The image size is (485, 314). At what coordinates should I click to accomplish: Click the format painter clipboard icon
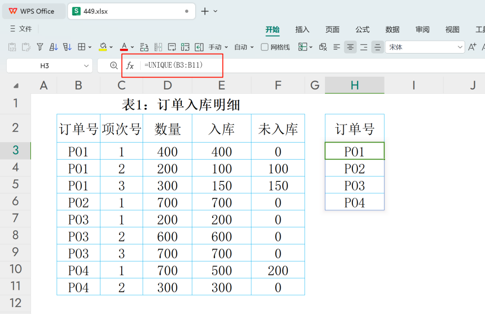point(26,47)
